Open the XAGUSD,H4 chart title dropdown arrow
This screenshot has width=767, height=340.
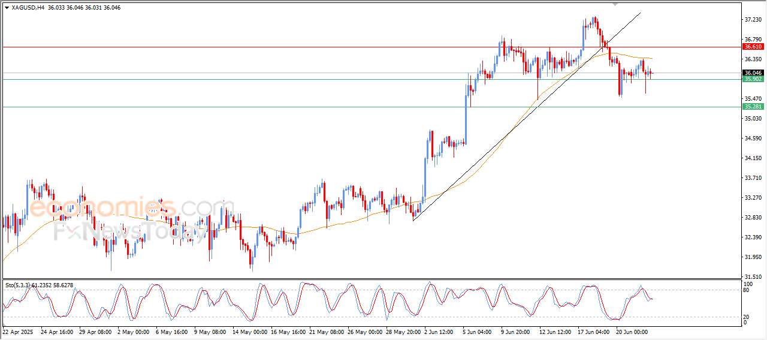pyautogui.click(x=7, y=8)
